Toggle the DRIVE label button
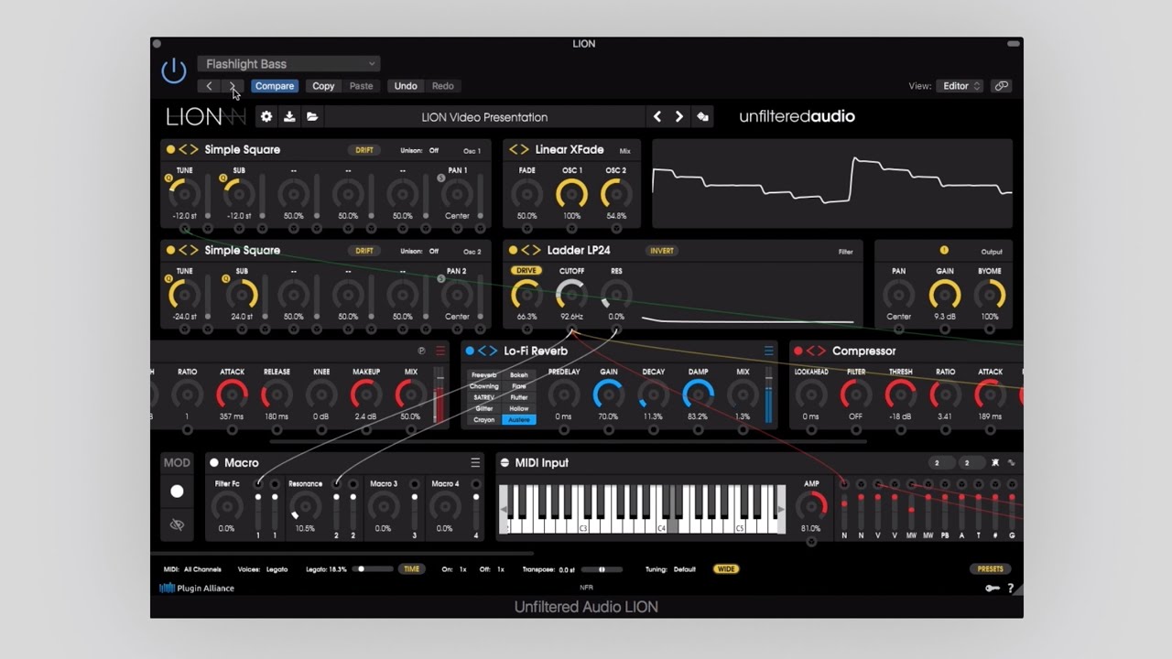Image resolution: width=1172 pixels, height=659 pixels. pos(526,271)
